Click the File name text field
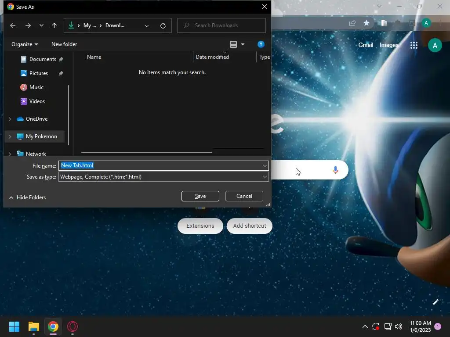 (x=160, y=165)
